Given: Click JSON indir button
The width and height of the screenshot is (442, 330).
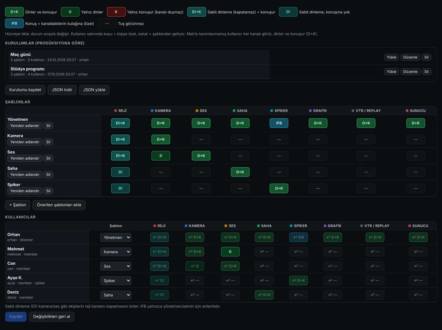Looking at the screenshot, I should 62,90.
